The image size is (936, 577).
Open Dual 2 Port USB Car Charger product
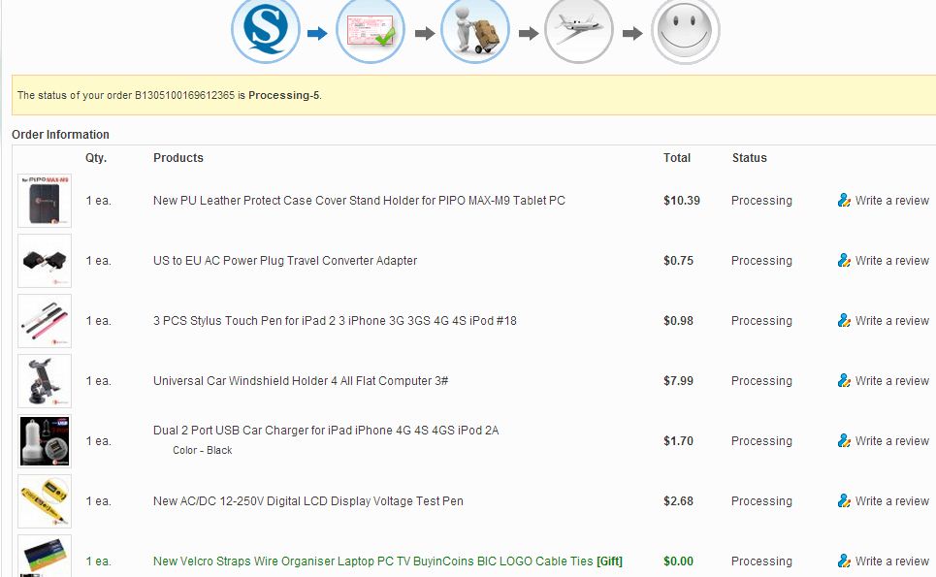pyautogui.click(x=326, y=431)
